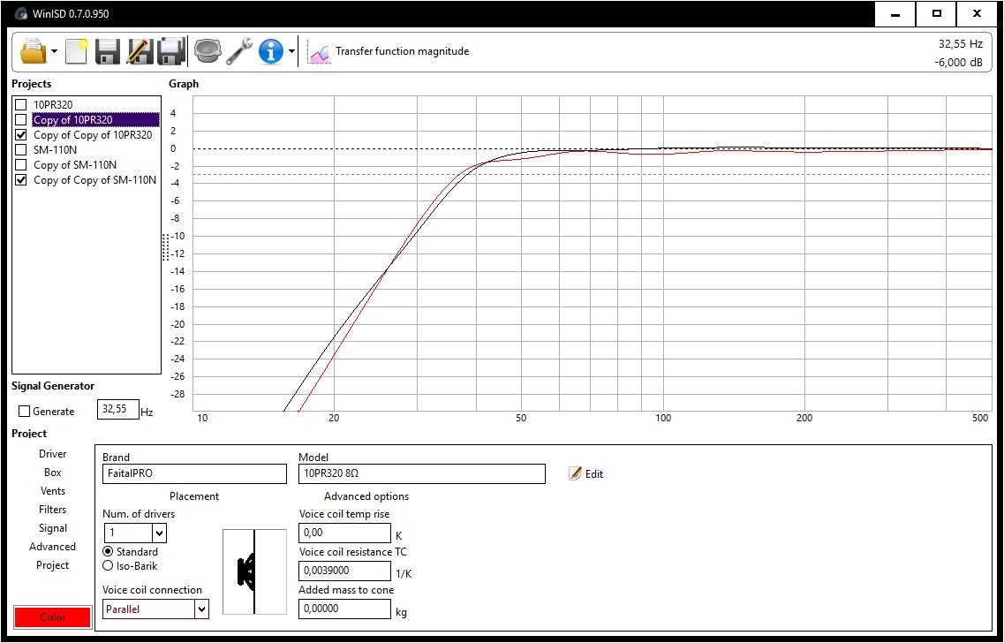The height and width of the screenshot is (643, 1004).
Task: Switch to the Filters tab
Action: (52, 509)
